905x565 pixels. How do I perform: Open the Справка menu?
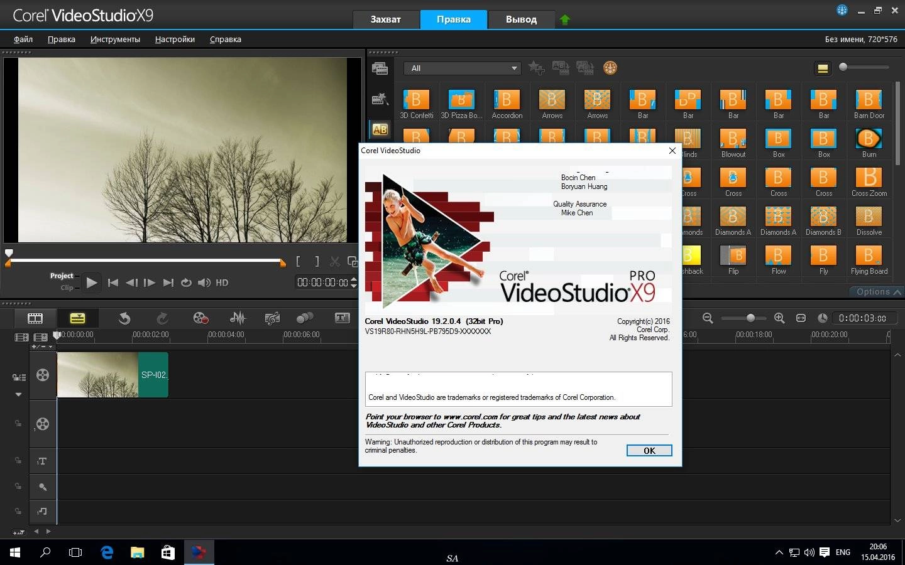(226, 39)
